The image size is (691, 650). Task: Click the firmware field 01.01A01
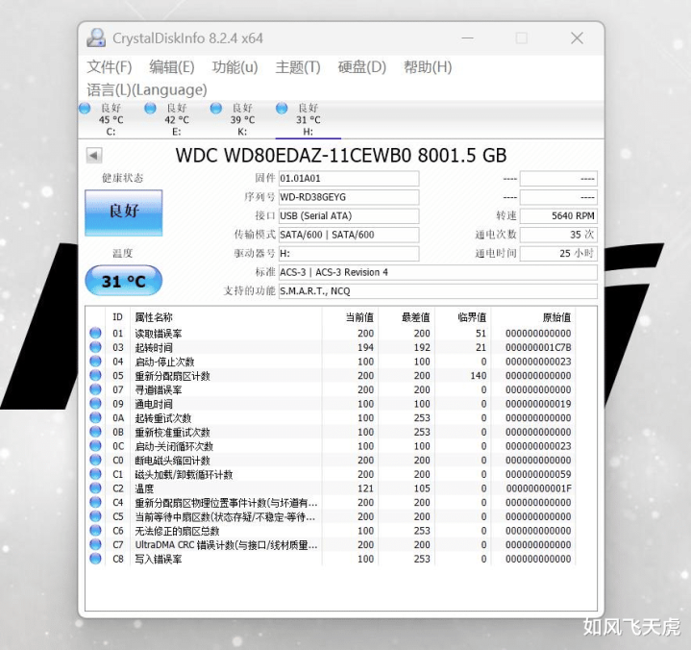pyautogui.click(x=349, y=179)
